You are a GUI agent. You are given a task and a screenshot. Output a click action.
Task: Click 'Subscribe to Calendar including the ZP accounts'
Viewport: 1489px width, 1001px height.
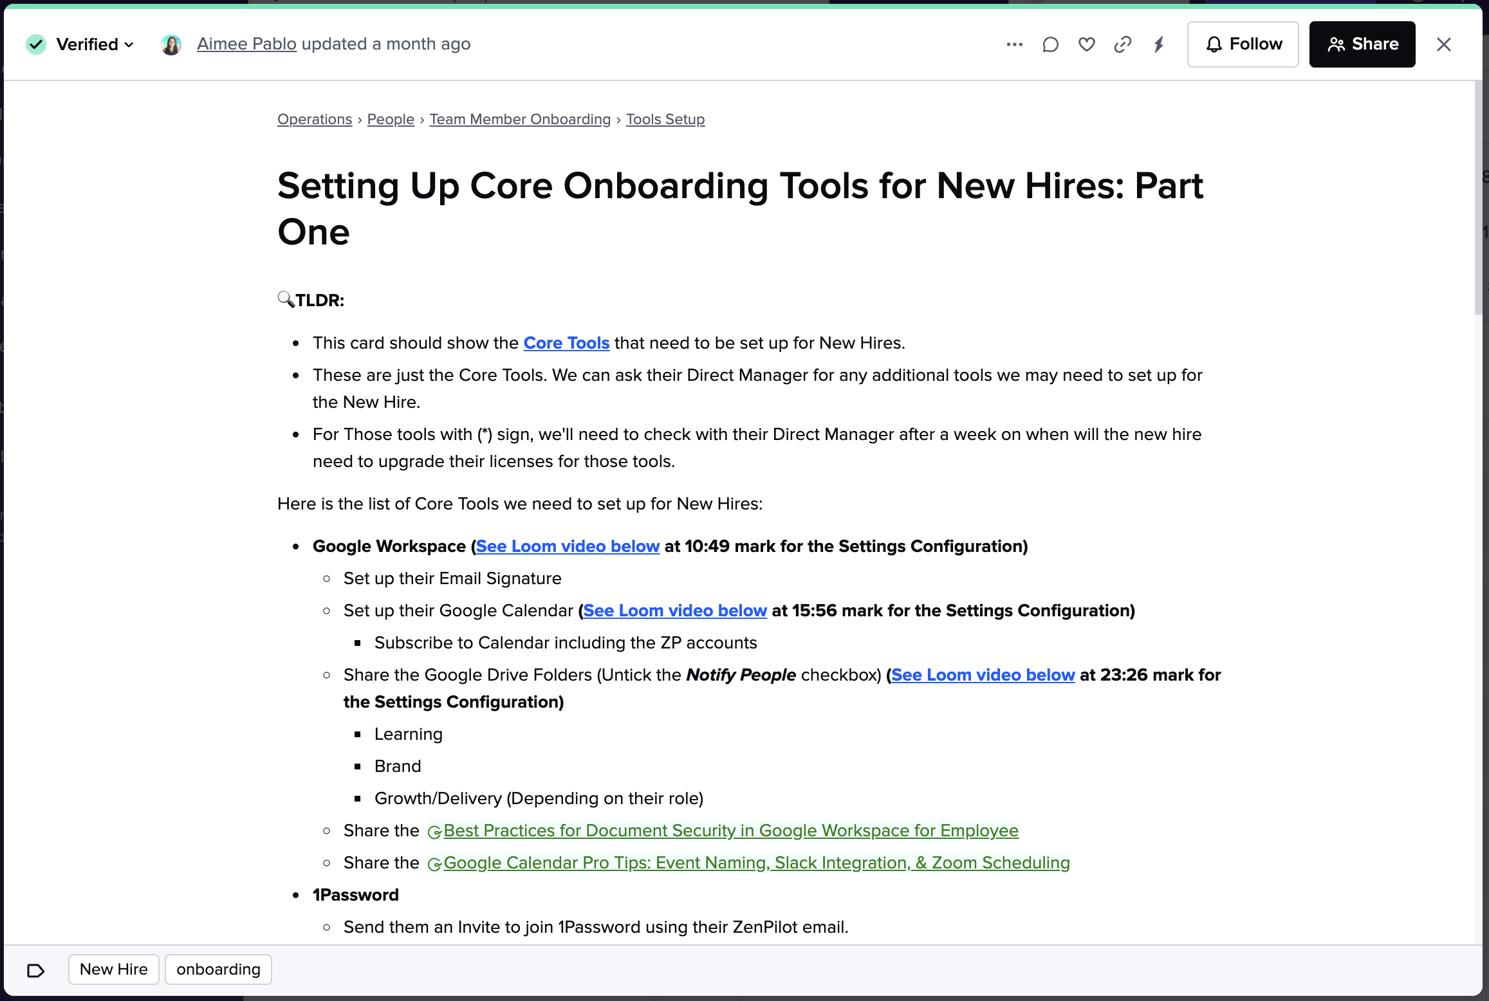[566, 643]
